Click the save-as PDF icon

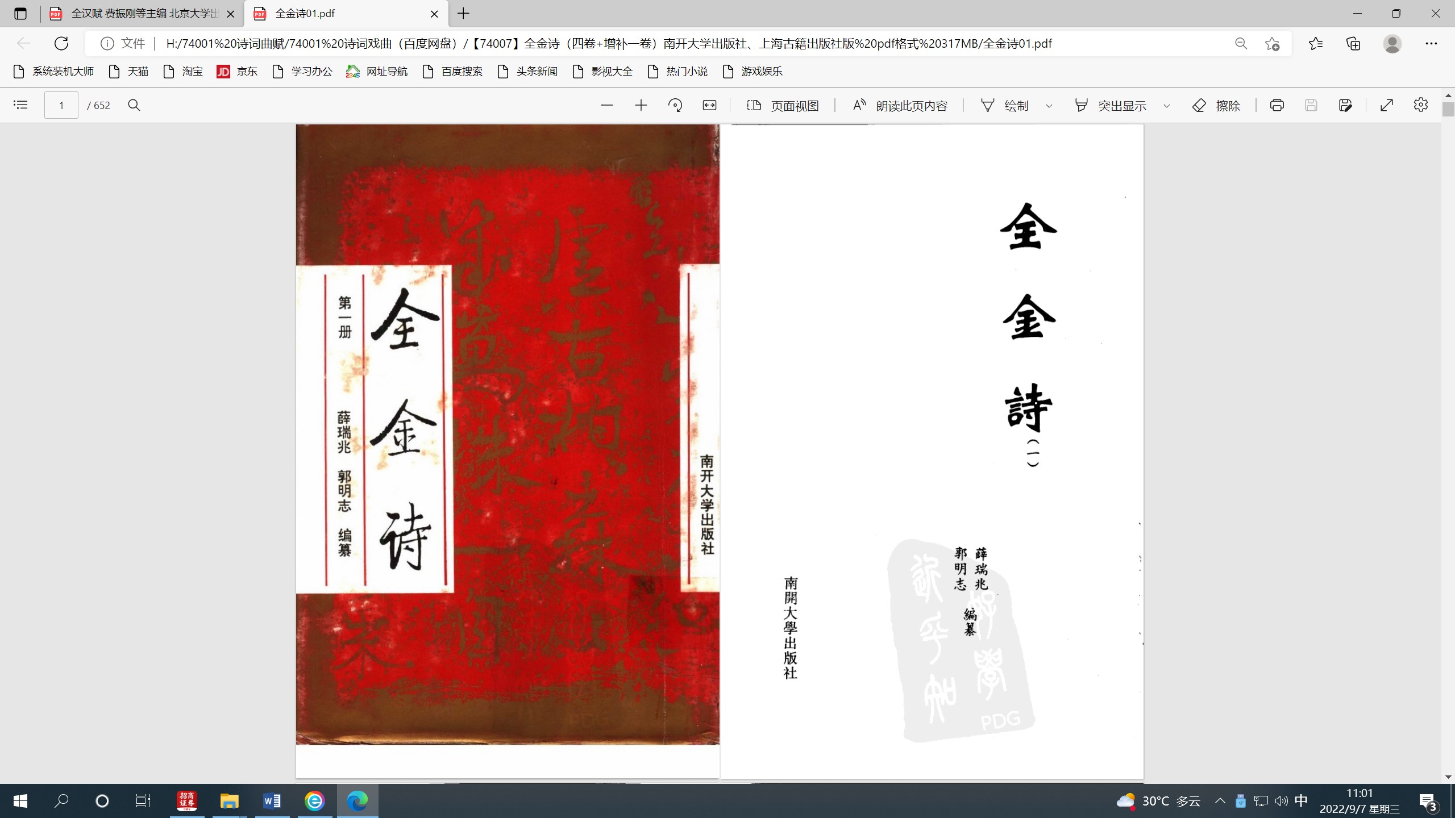(1345, 105)
